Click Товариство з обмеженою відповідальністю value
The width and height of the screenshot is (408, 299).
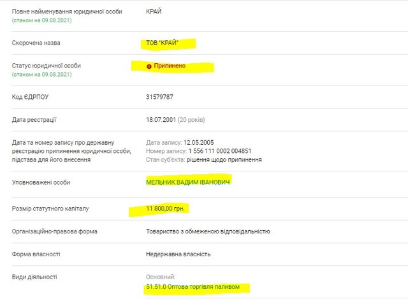coord(208,231)
